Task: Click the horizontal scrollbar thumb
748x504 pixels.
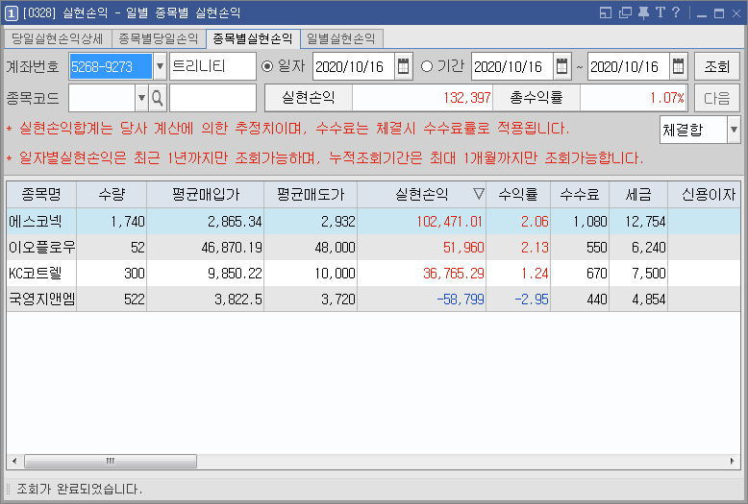Action: point(111,461)
